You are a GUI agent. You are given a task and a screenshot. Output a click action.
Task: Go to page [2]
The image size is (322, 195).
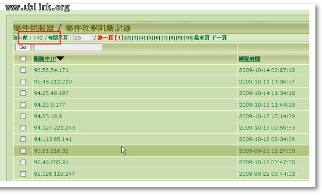pos(127,38)
